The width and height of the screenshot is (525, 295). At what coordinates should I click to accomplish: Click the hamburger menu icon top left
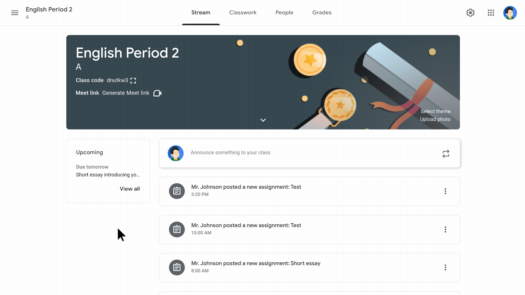(15, 13)
